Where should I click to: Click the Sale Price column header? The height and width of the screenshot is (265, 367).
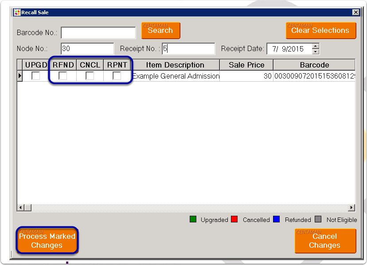[x=246, y=64]
